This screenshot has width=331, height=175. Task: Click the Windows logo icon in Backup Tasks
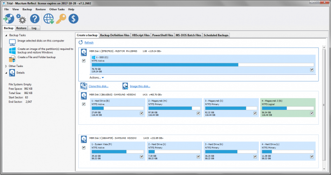tap(12, 51)
